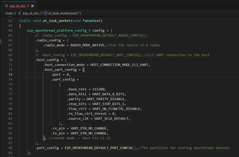Open the main folder breadcrumb
Screen dimensions: 239x157
coord(9,13)
